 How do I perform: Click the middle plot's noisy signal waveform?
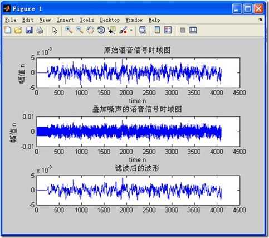tap(129, 132)
